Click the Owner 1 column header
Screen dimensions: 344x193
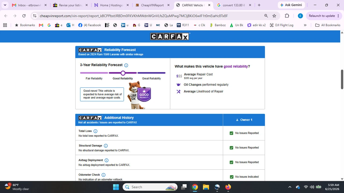coord(244,120)
